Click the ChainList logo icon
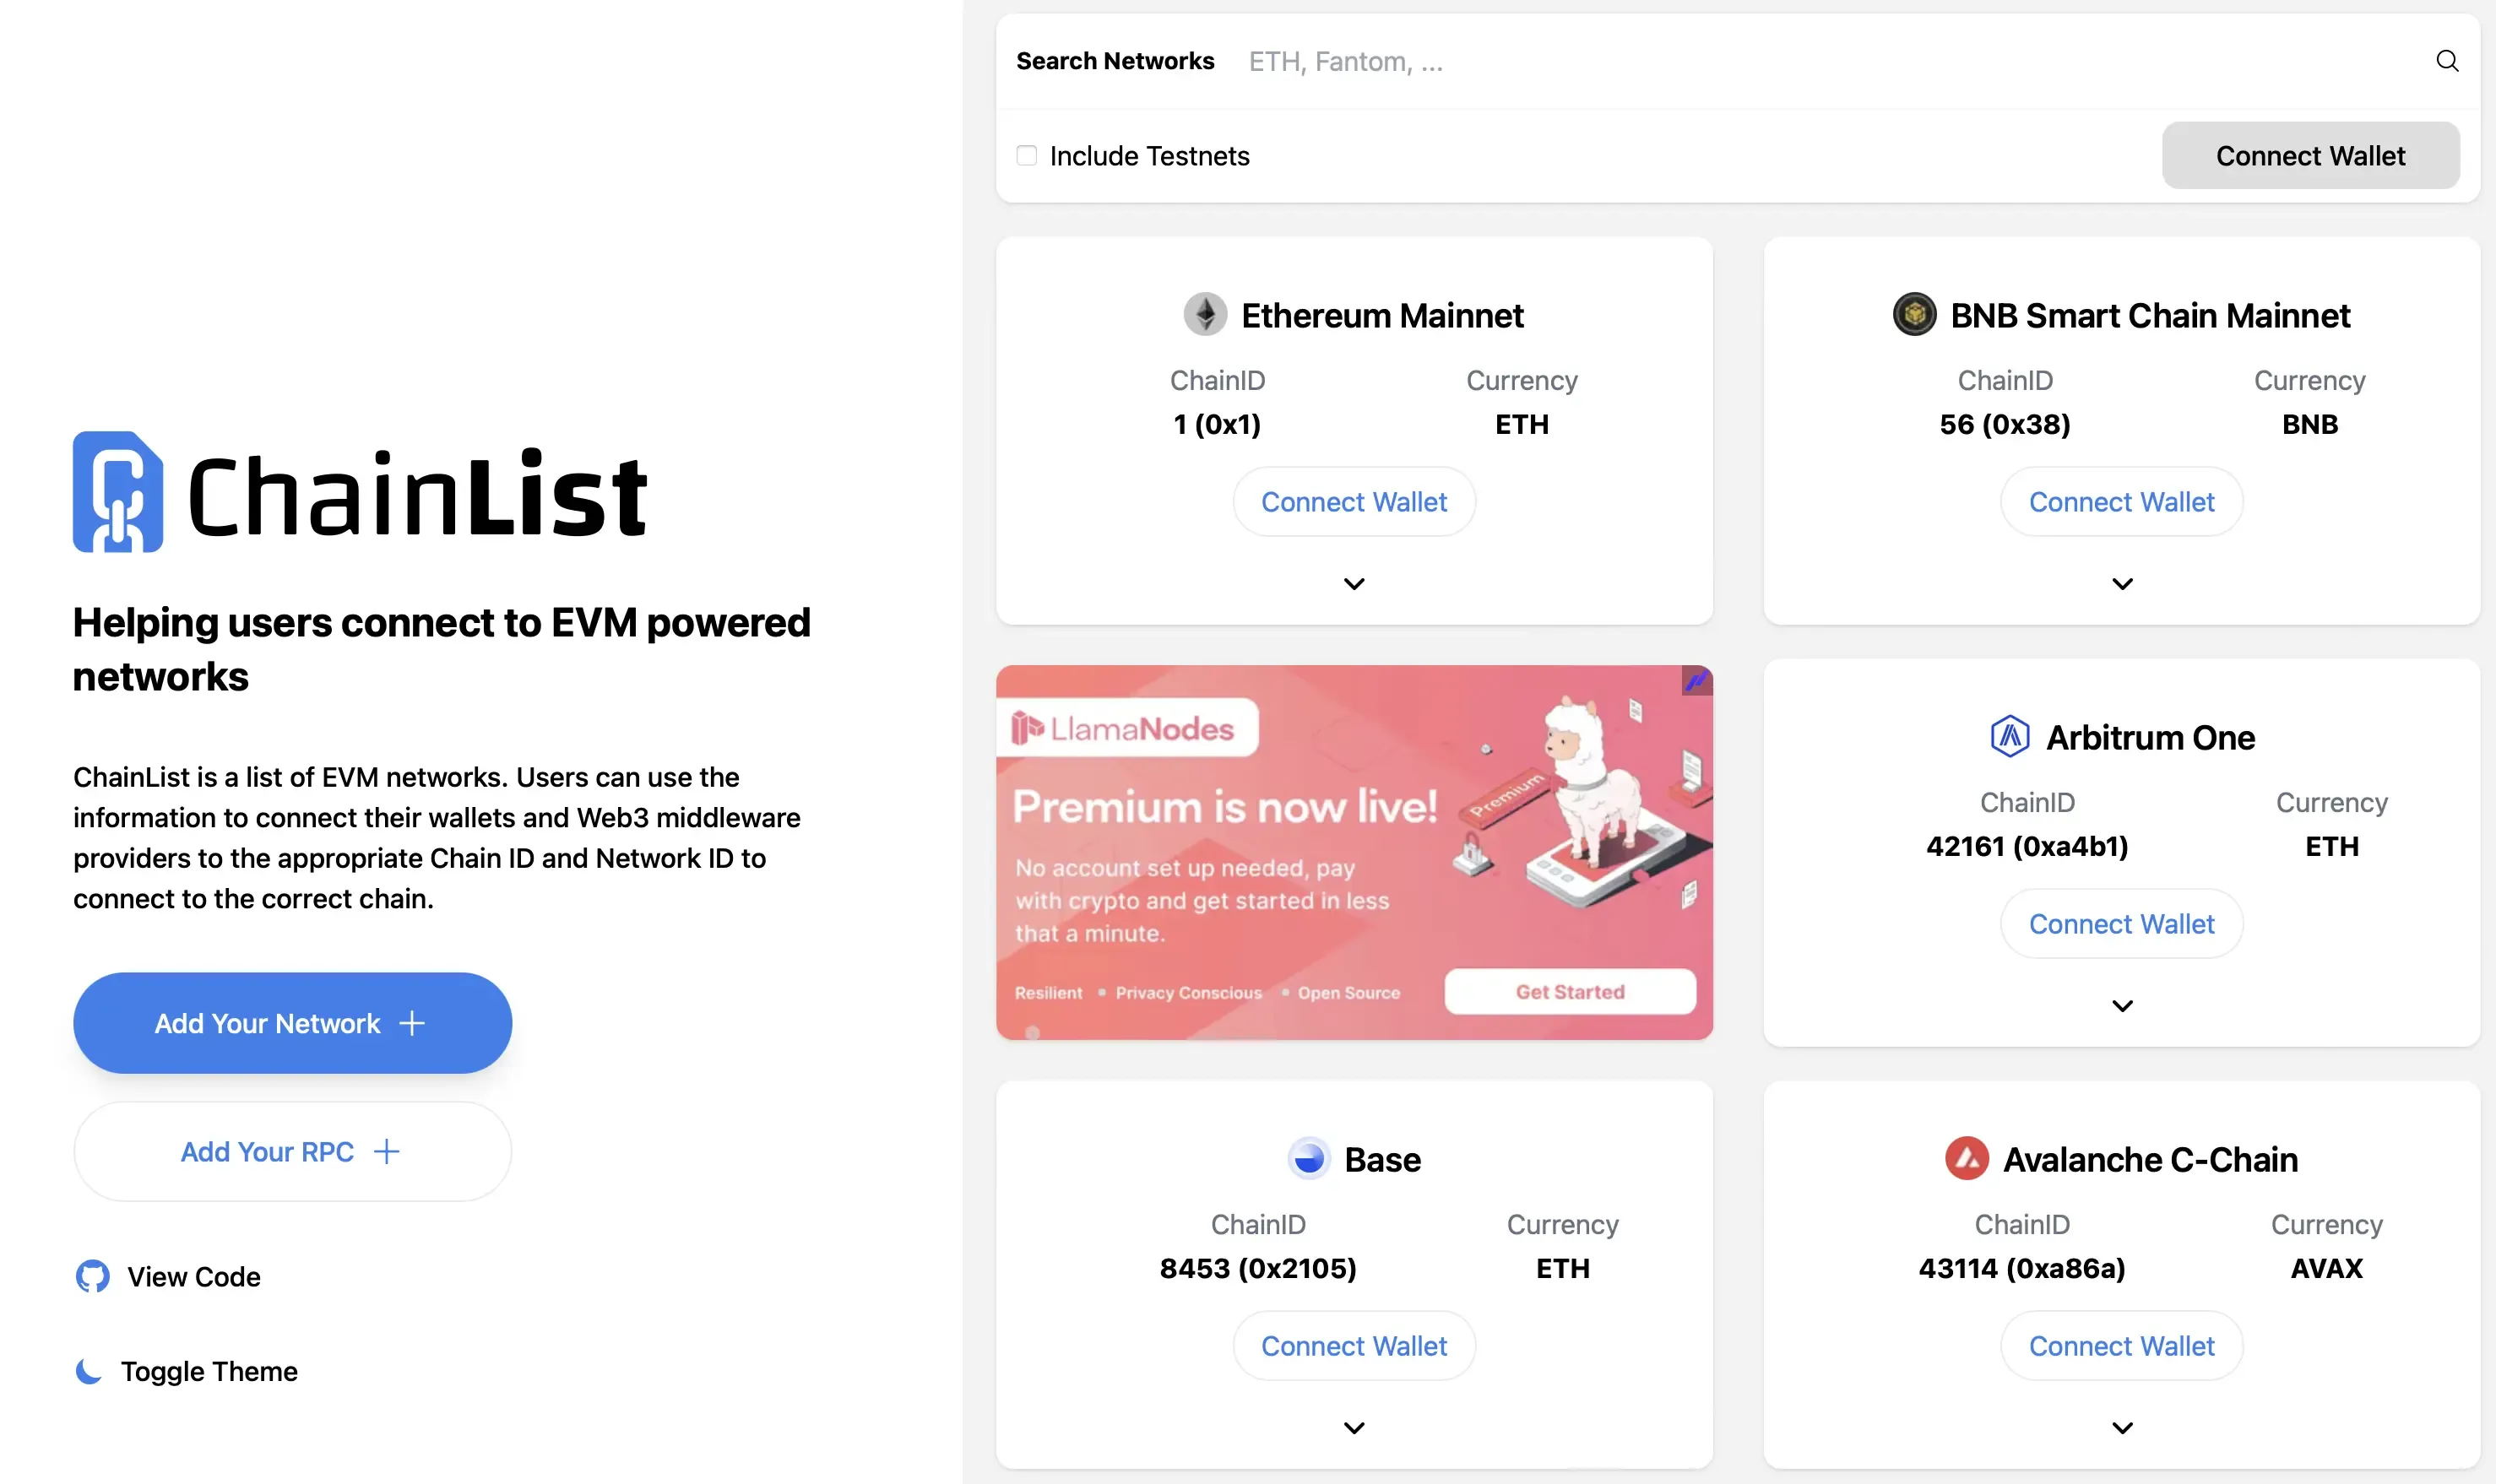The width and height of the screenshot is (2496, 1484). coord(118,492)
